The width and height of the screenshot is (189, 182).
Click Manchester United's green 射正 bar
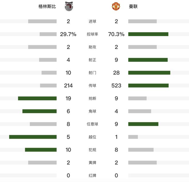click(x=148, y=60)
